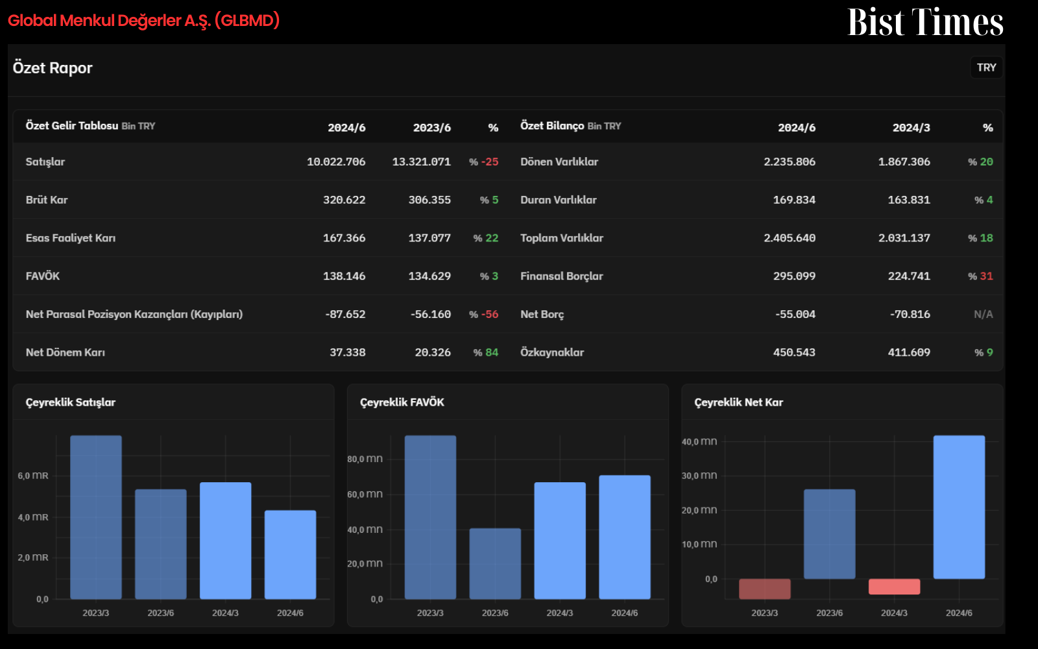Click the Bist Times logo
Image resolution: width=1038 pixels, height=649 pixels.
pos(925,22)
